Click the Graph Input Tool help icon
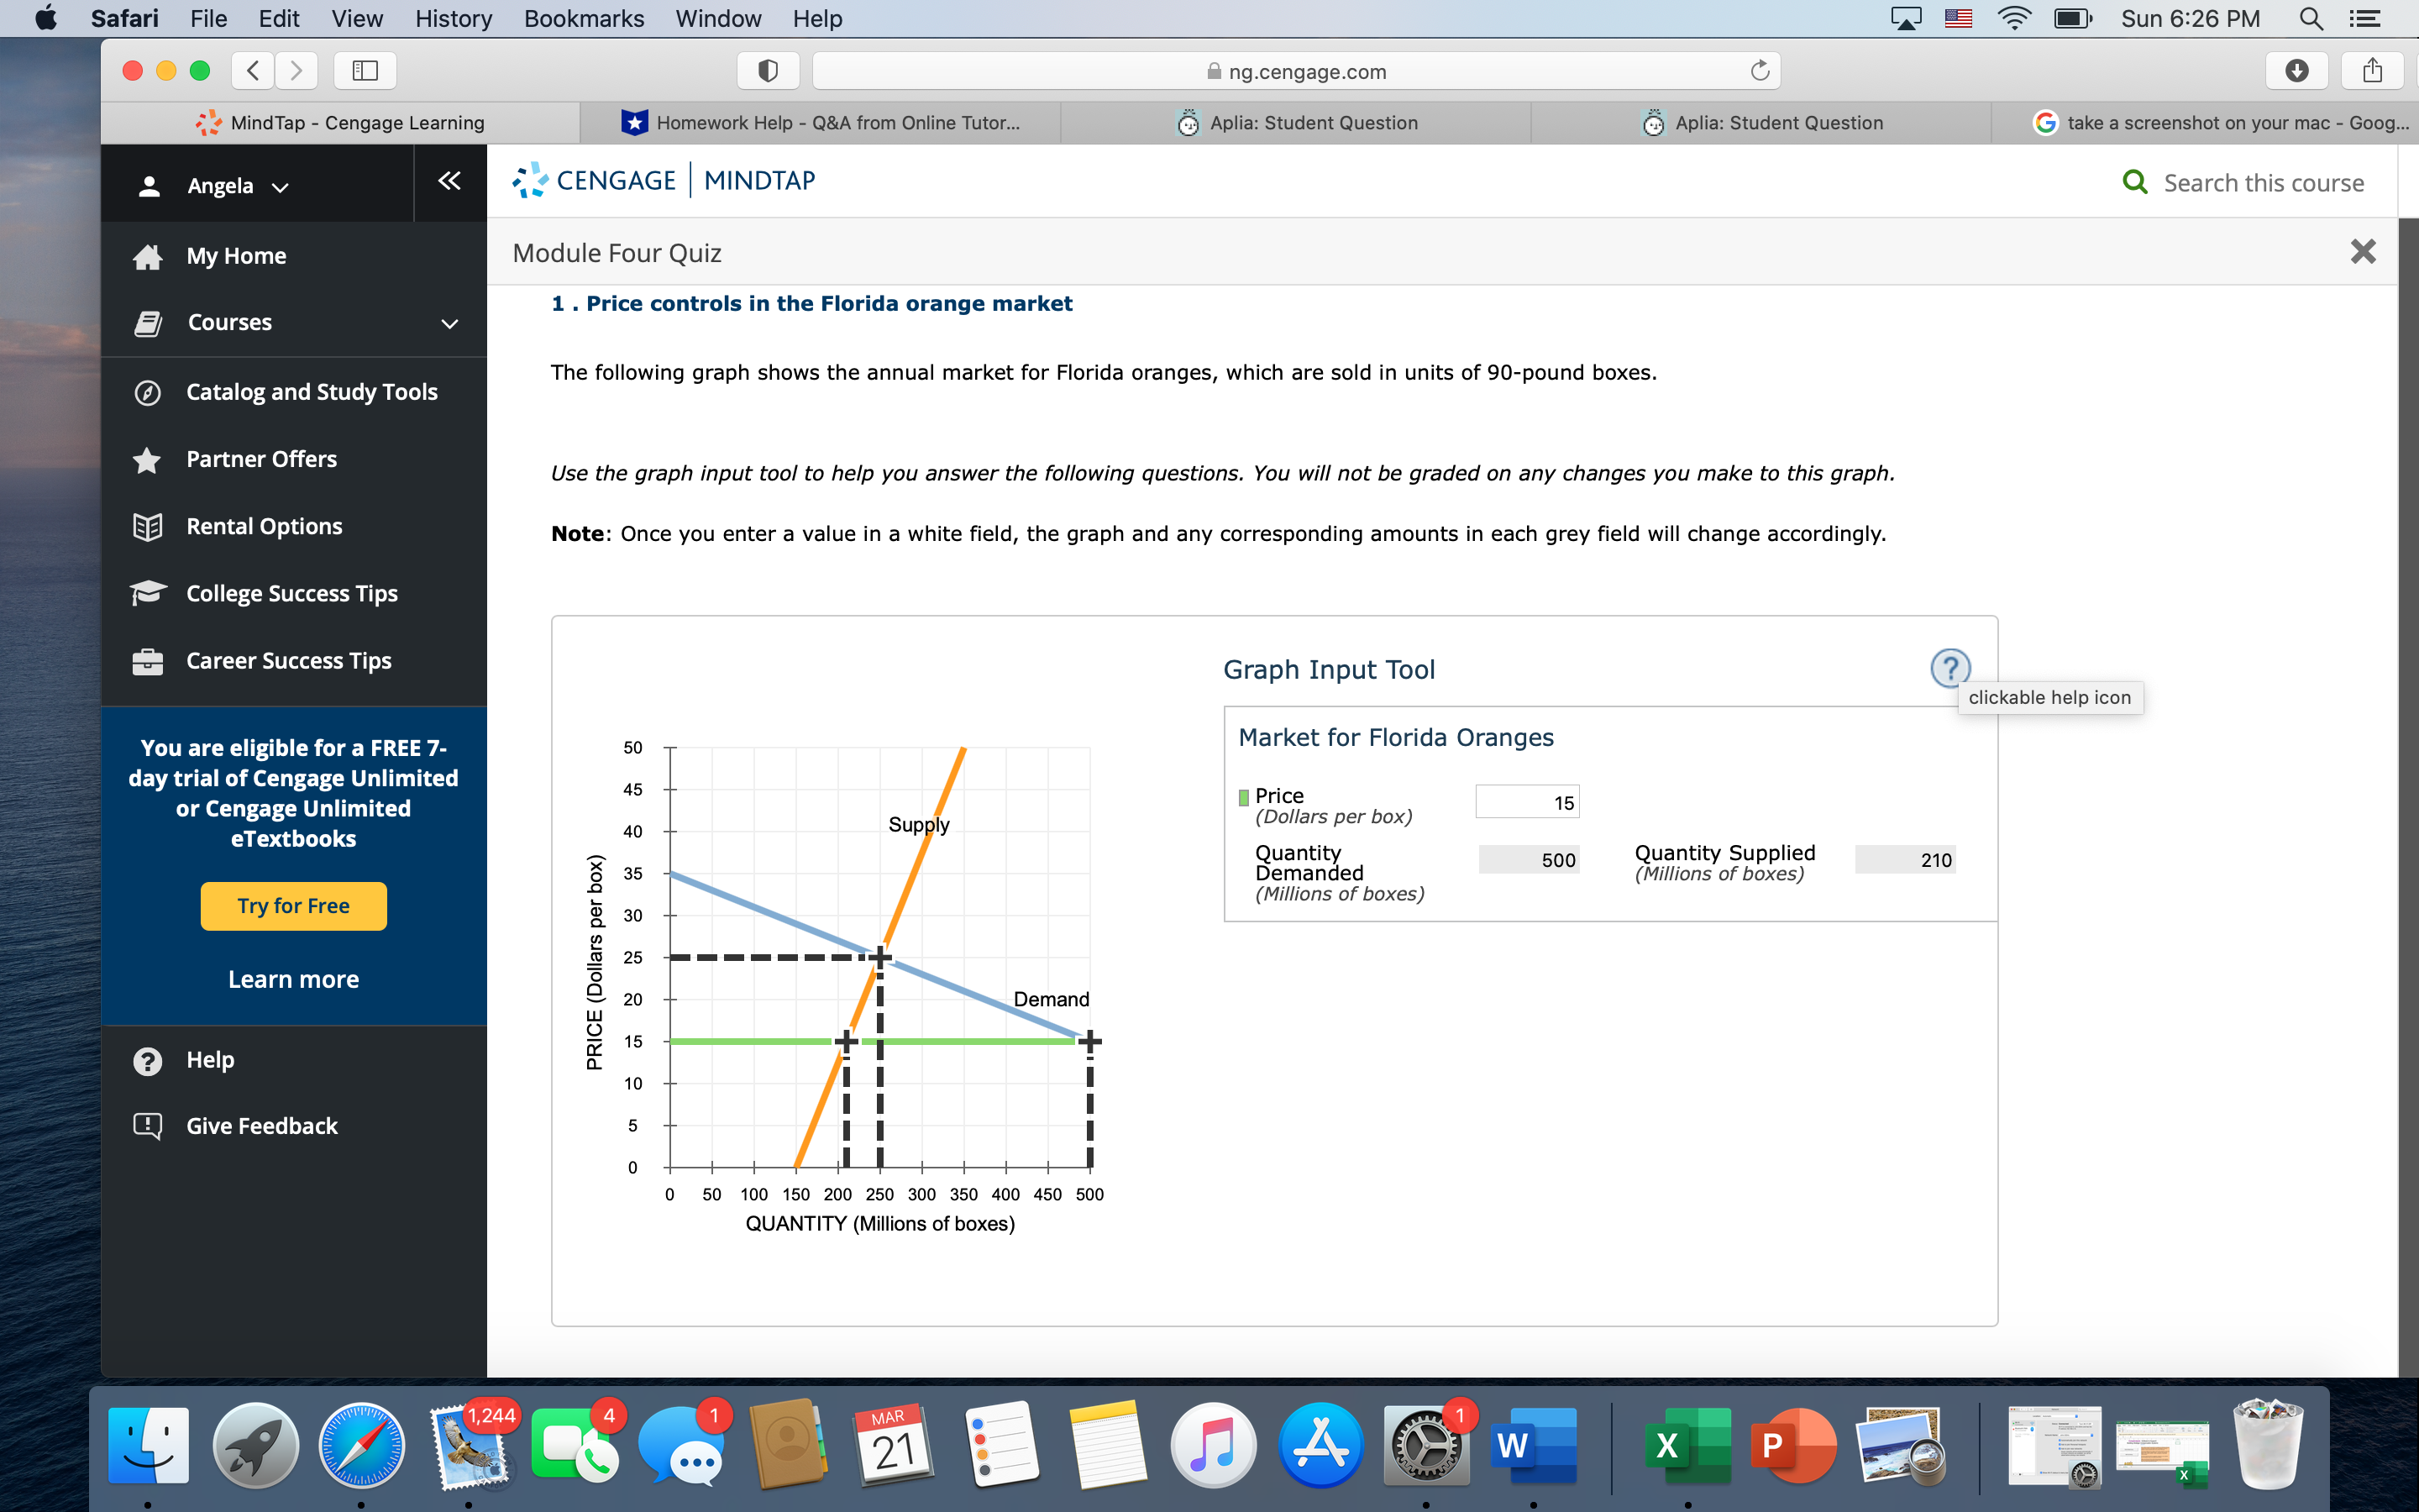 1951,668
